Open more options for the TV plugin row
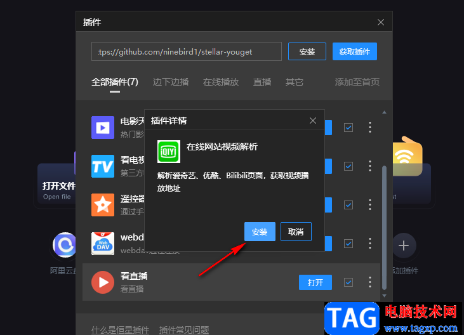 coord(370,166)
